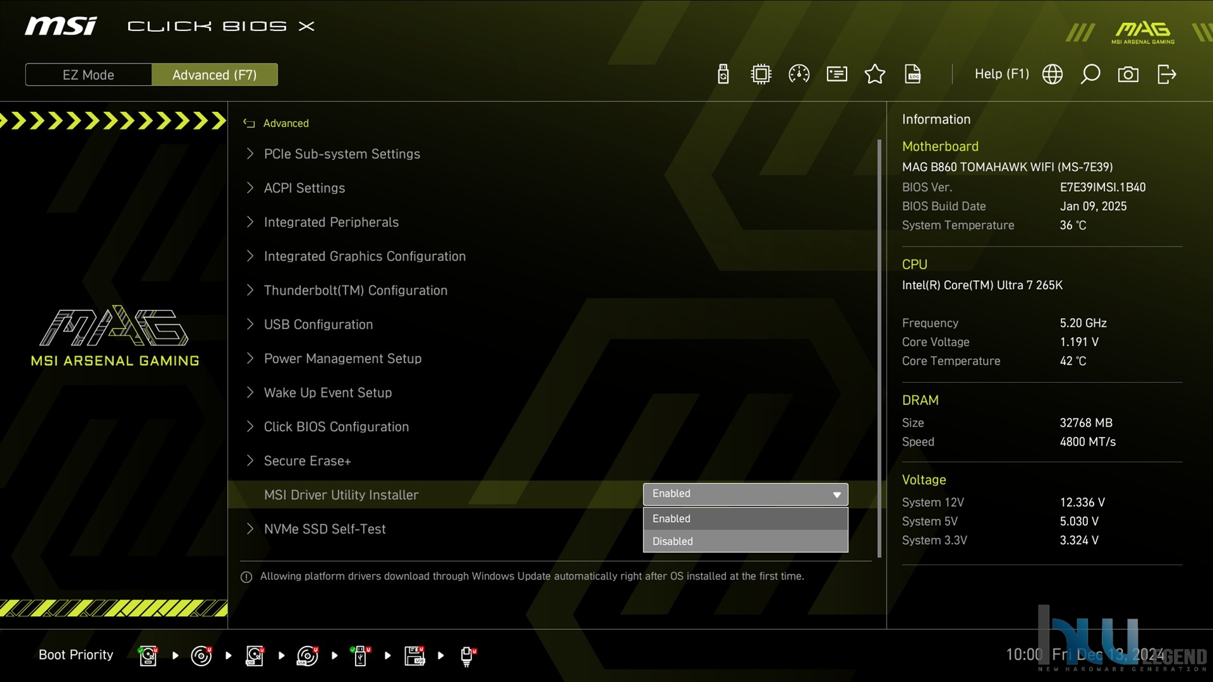Click BIOS Build Date Jan 09, 2025
This screenshot has width=1213, height=682.
[x=1093, y=206]
